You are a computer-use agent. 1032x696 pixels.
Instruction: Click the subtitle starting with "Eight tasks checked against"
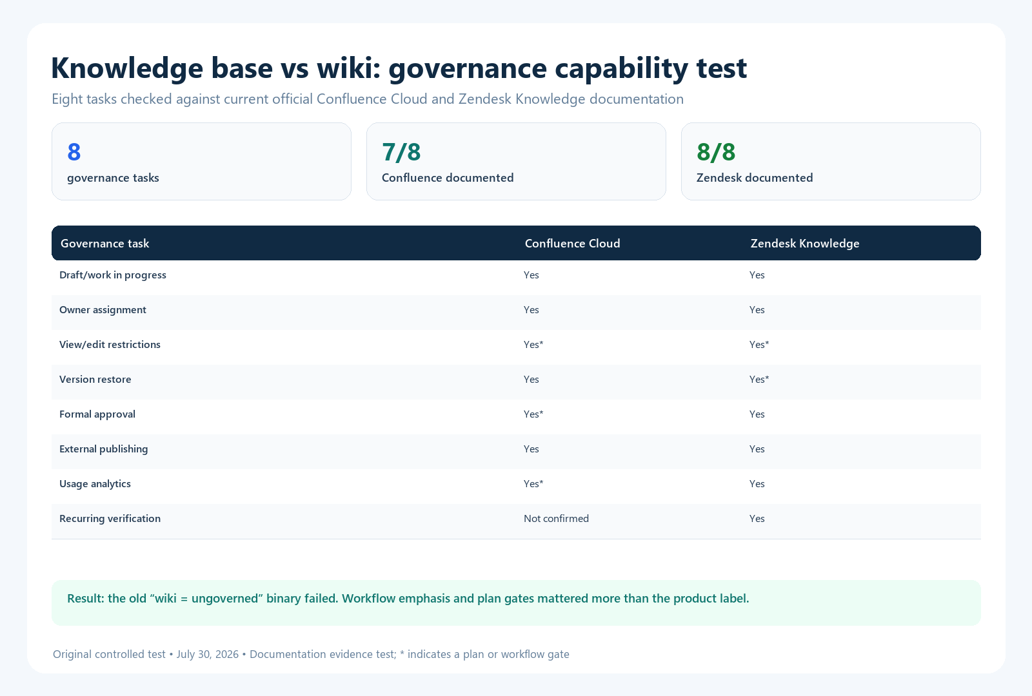pos(368,99)
